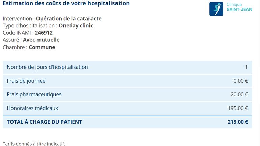Click the TOTAL À CHARGE DU PATIENT label

[45, 122]
